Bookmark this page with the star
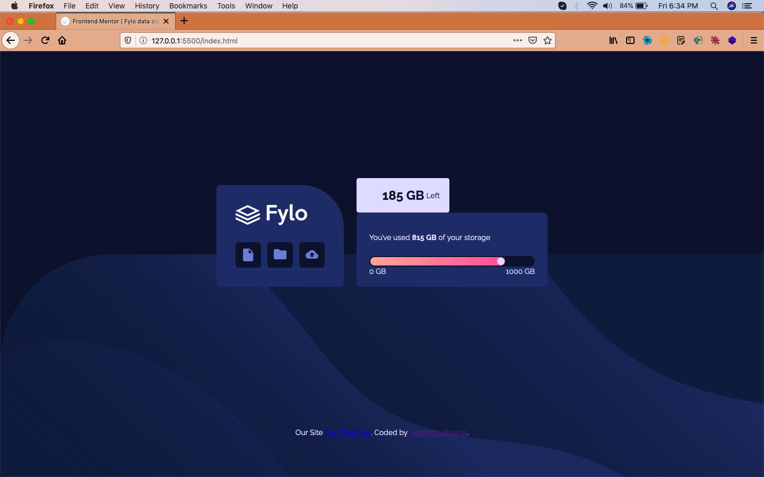The height and width of the screenshot is (477, 764). [548, 40]
